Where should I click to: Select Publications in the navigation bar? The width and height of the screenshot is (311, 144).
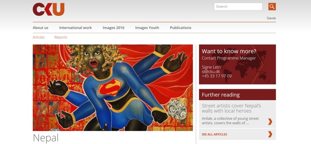coord(180,28)
